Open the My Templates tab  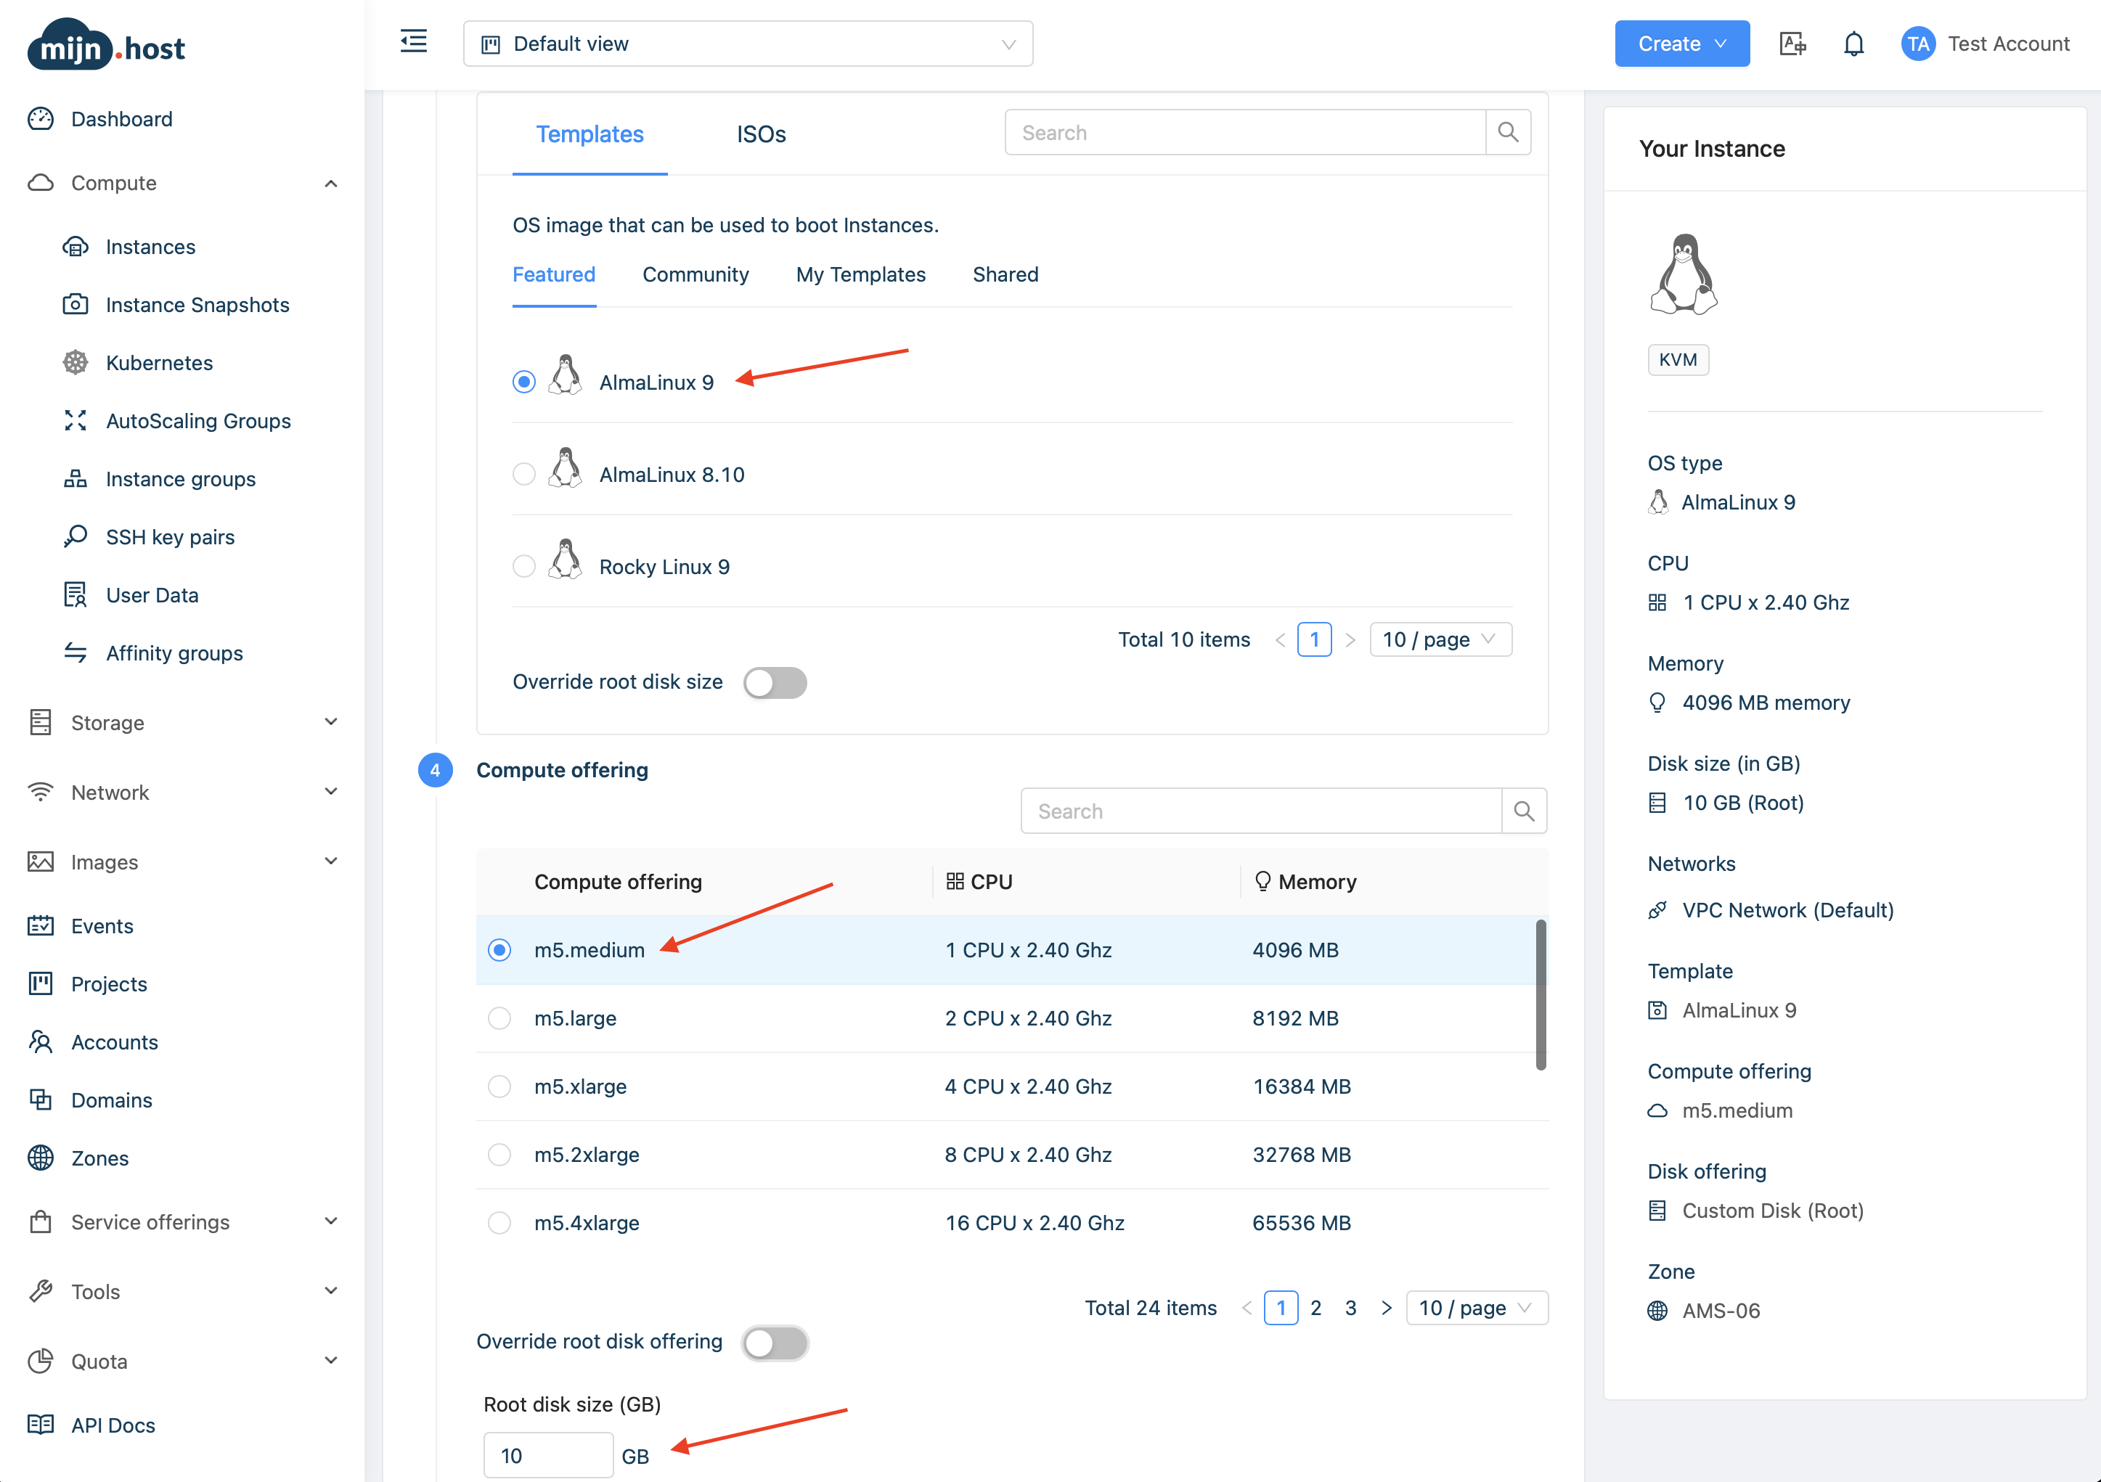tap(860, 274)
